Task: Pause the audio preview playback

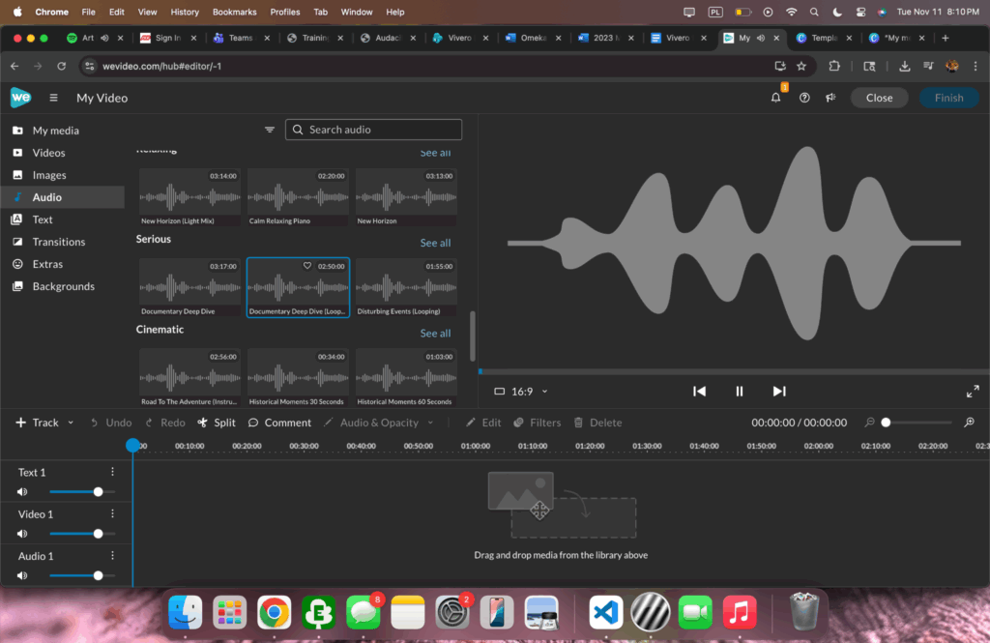Action: tap(740, 391)
